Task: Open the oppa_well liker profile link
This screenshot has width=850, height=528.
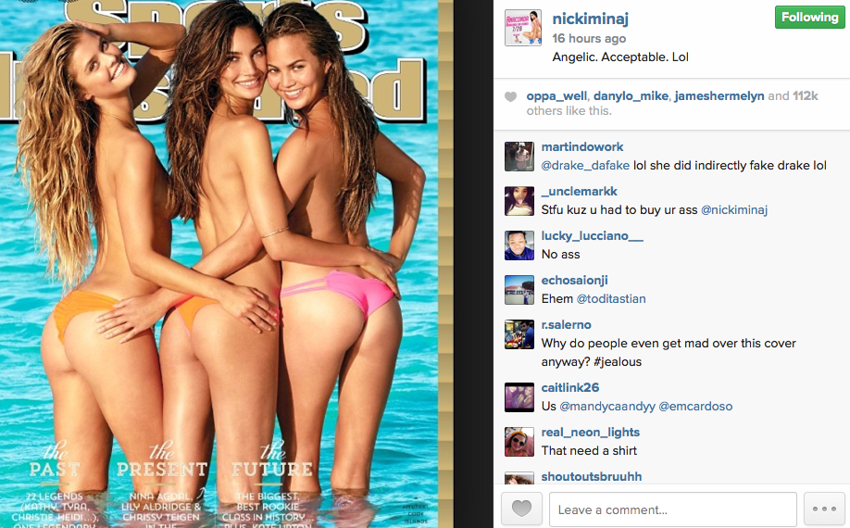Action: (x=556, y=96)
